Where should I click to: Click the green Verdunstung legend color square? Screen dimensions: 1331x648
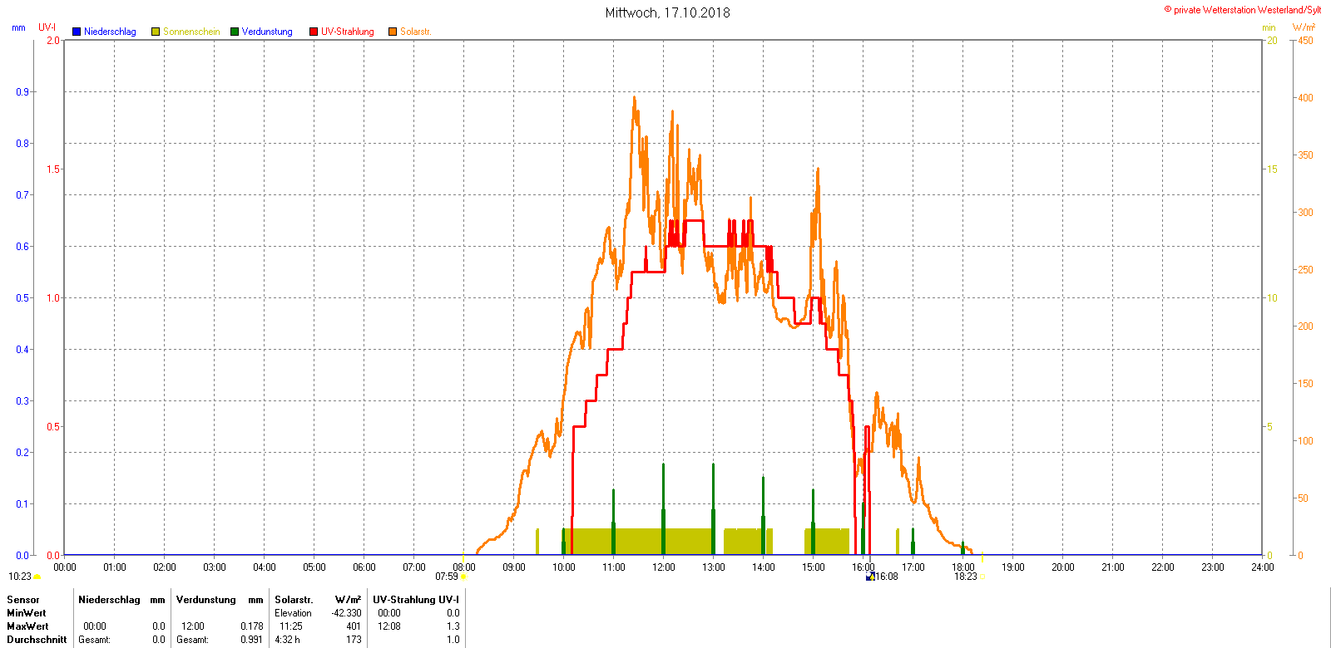(x=235, y=32)
